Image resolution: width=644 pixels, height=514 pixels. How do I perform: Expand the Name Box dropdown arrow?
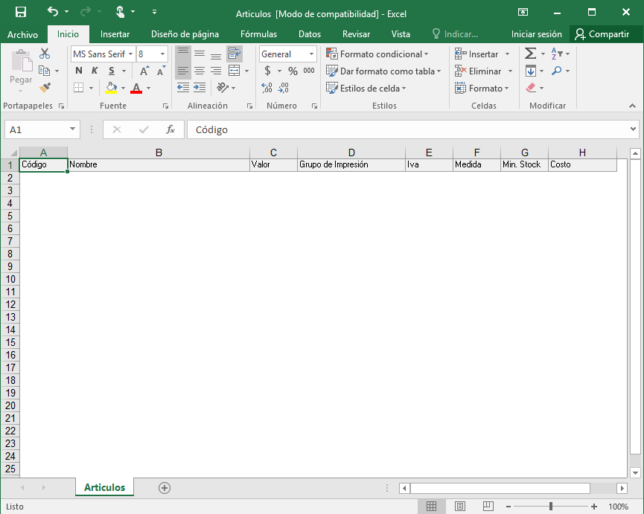click(72, 129)
